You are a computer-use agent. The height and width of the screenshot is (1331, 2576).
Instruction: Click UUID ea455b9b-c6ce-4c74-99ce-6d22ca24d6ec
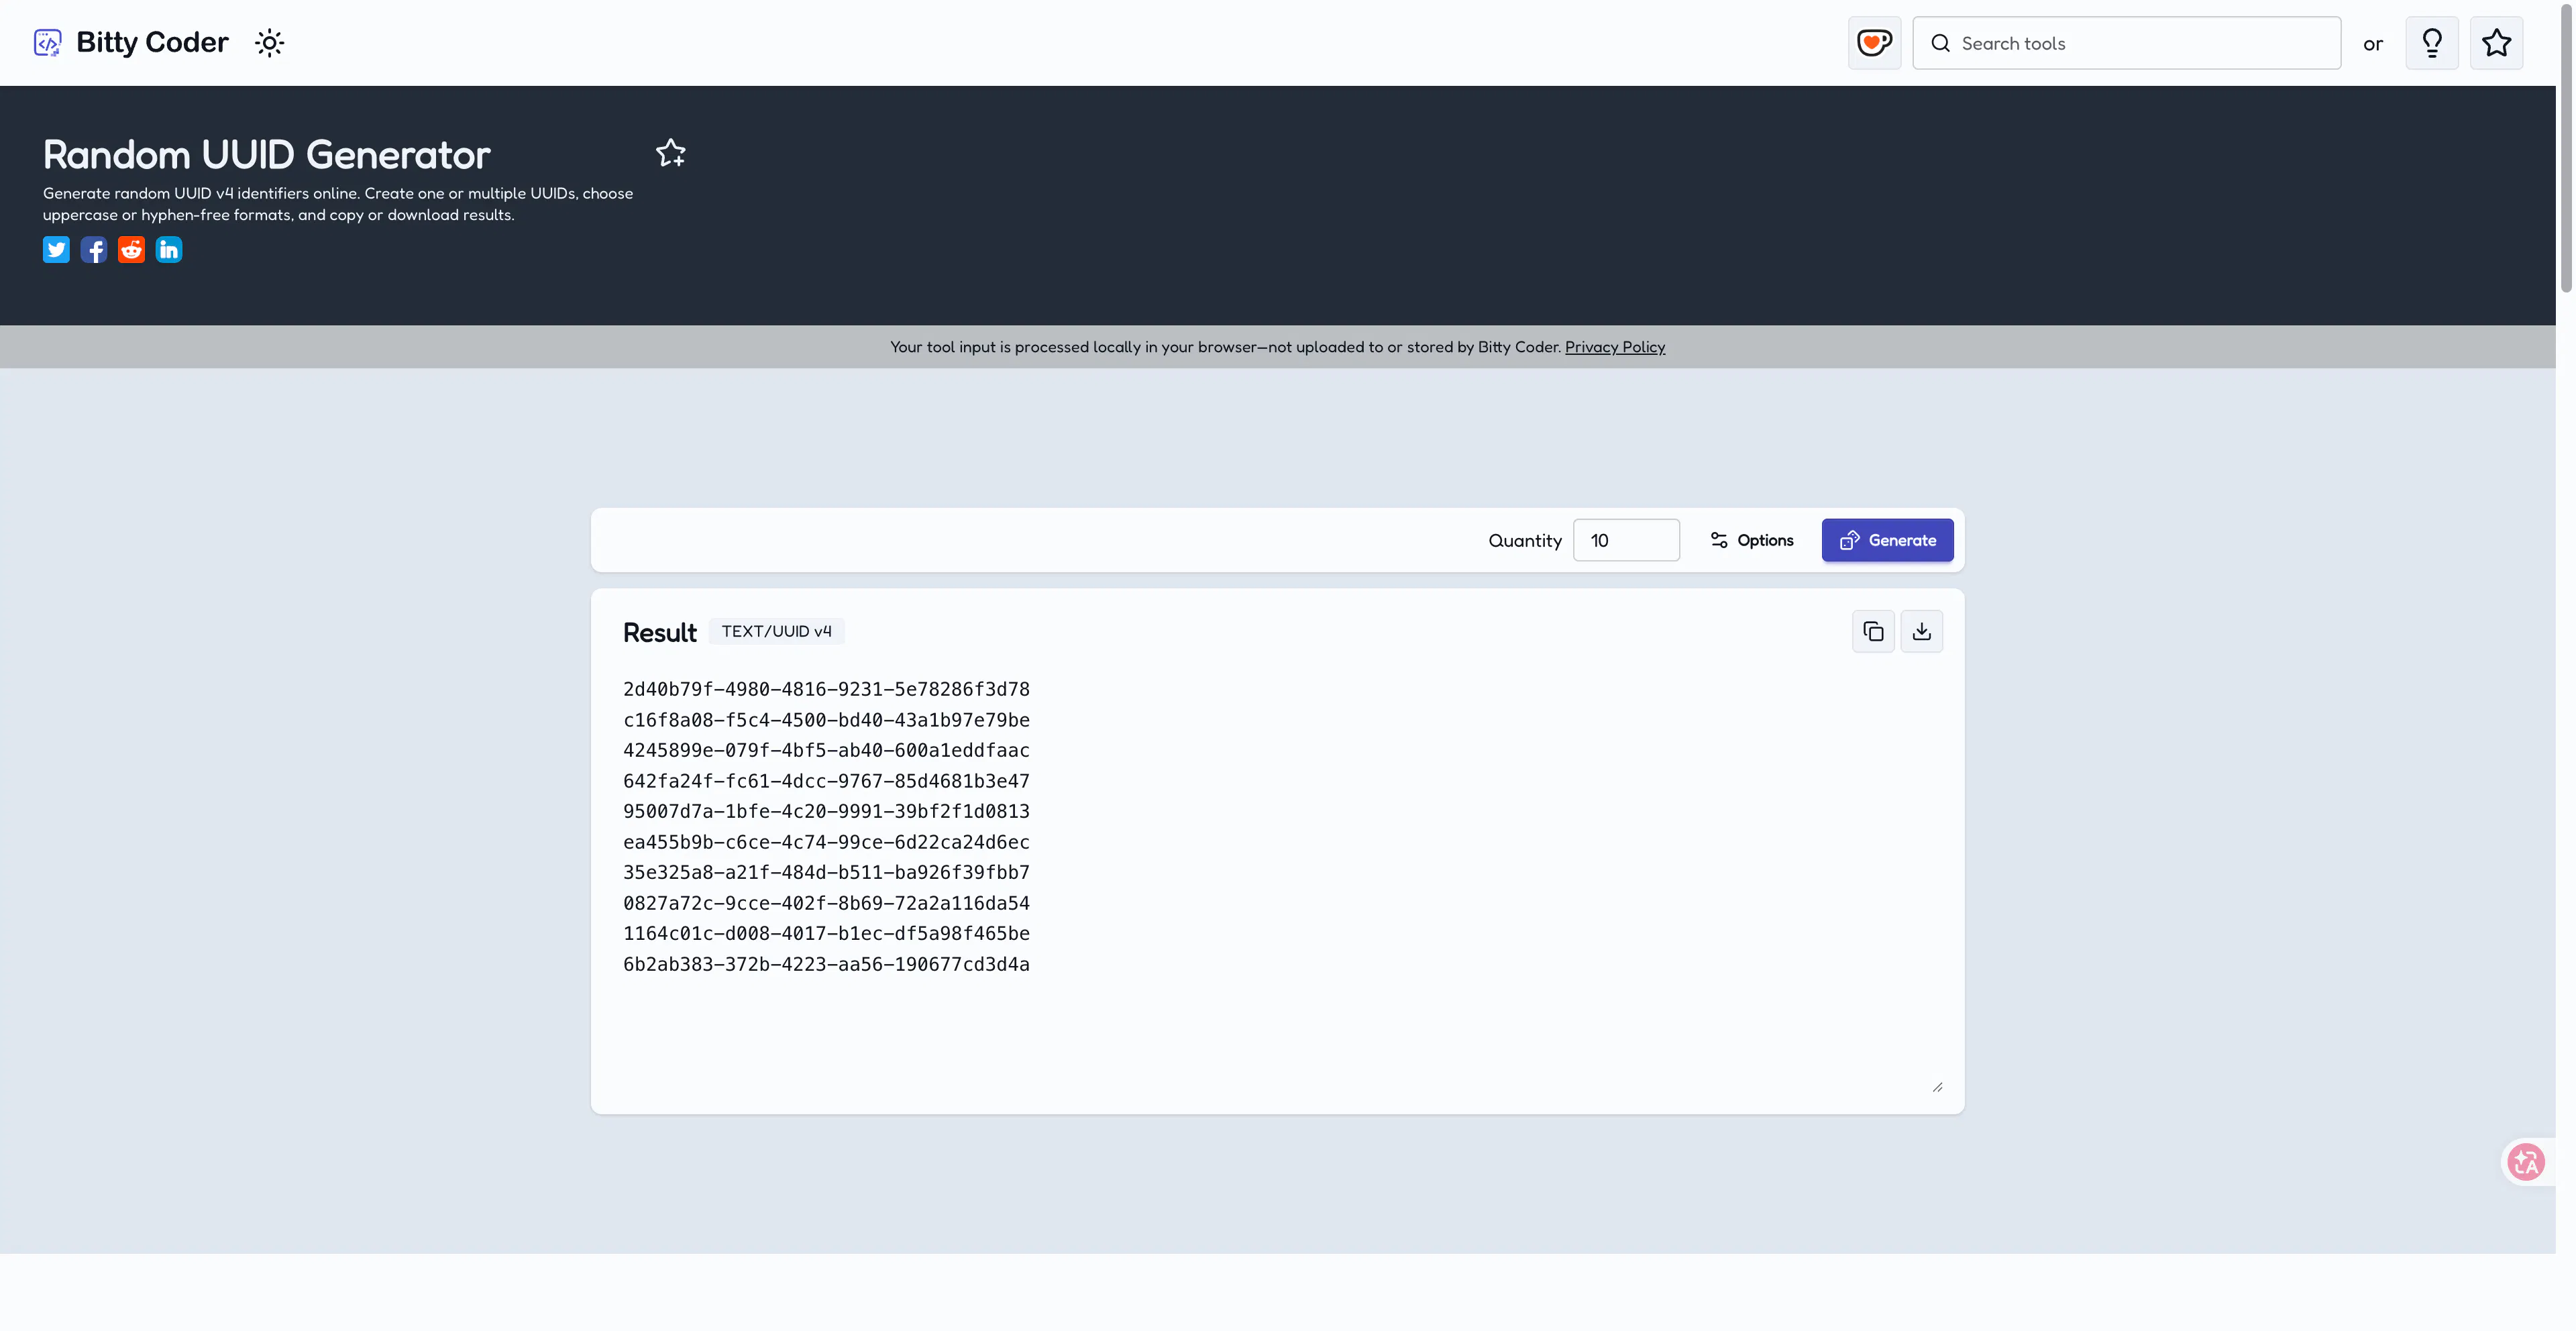(826, 842)
